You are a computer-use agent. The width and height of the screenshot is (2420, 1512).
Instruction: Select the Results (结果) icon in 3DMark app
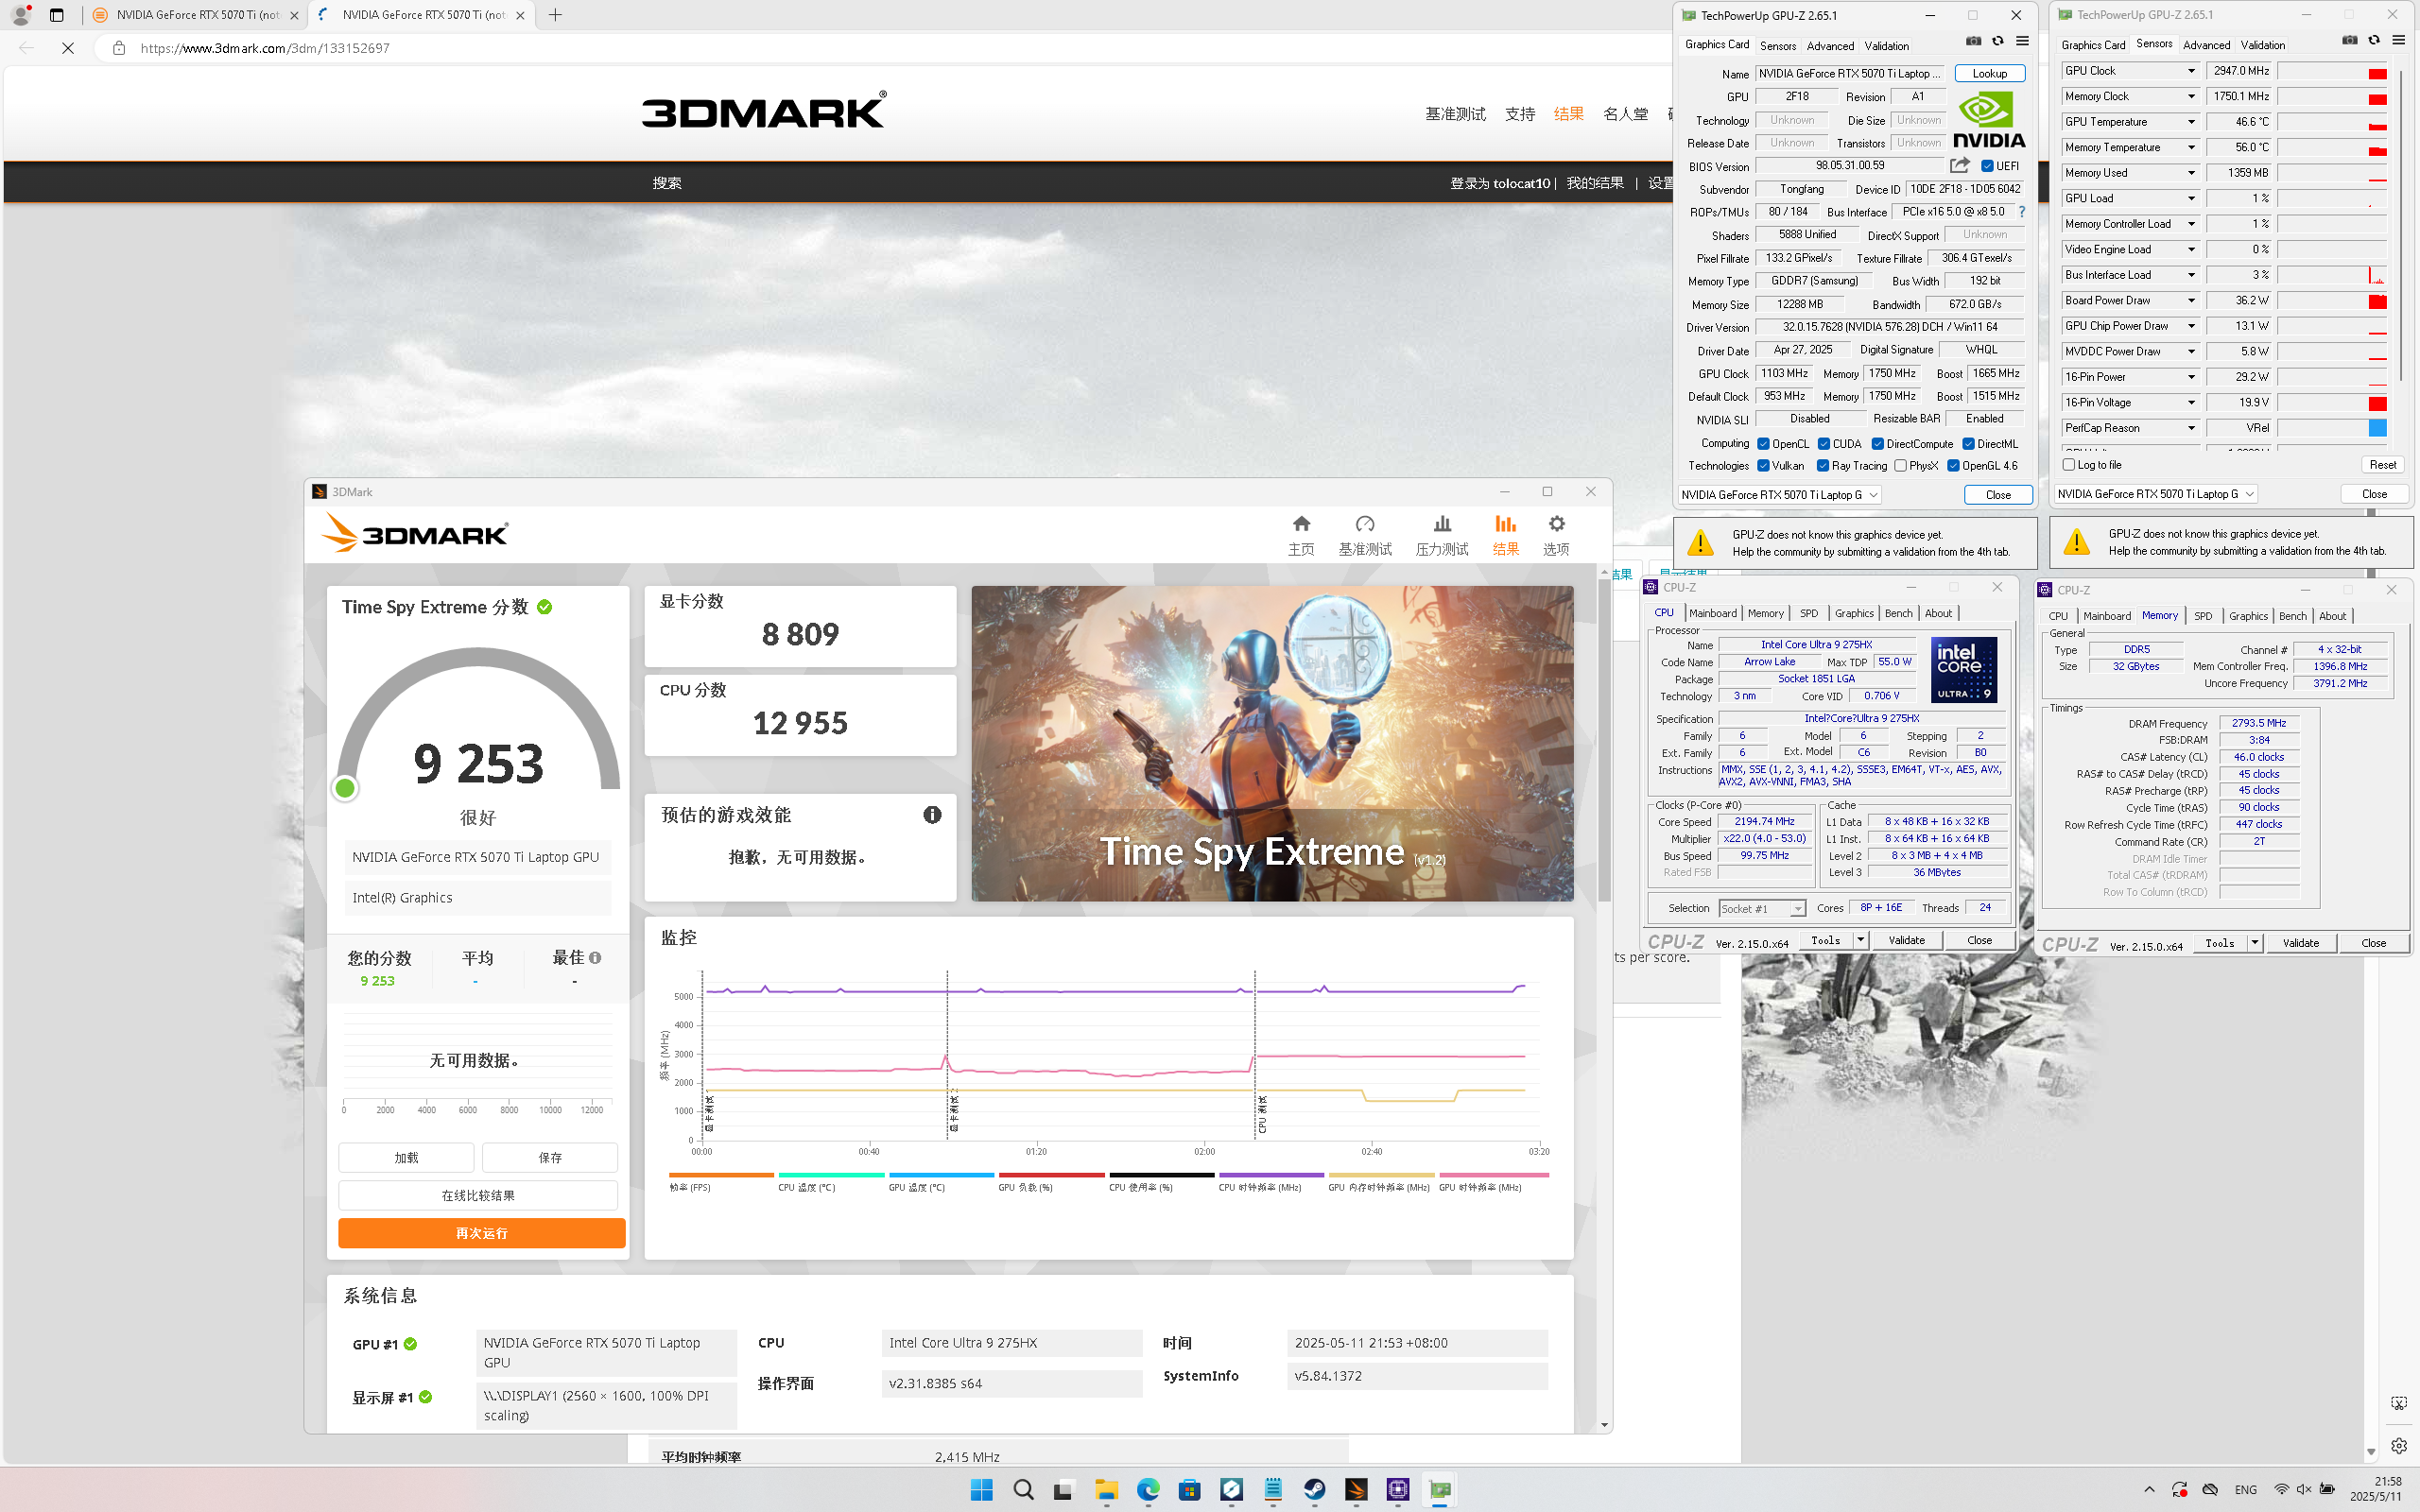tap(1505, 524)
